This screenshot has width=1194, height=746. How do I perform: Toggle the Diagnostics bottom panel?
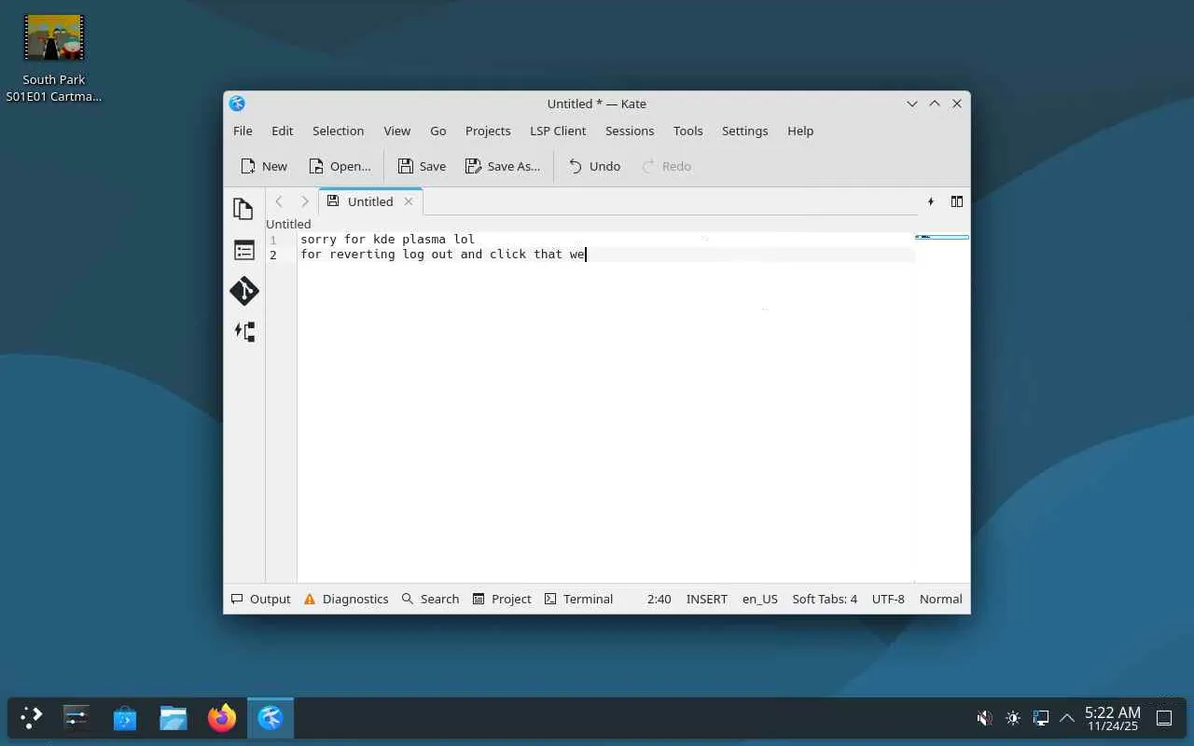(x=346, y=599)
